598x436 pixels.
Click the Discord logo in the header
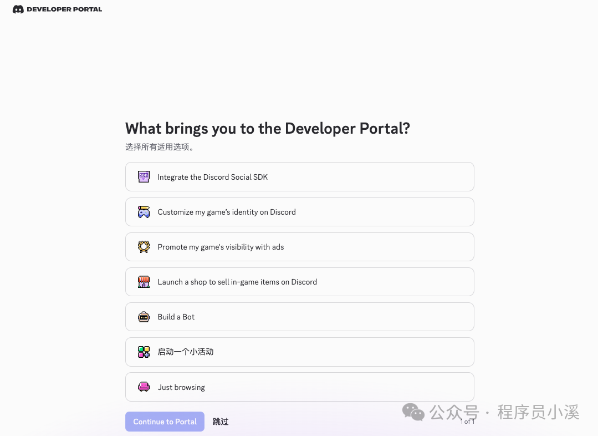[18, 9]
